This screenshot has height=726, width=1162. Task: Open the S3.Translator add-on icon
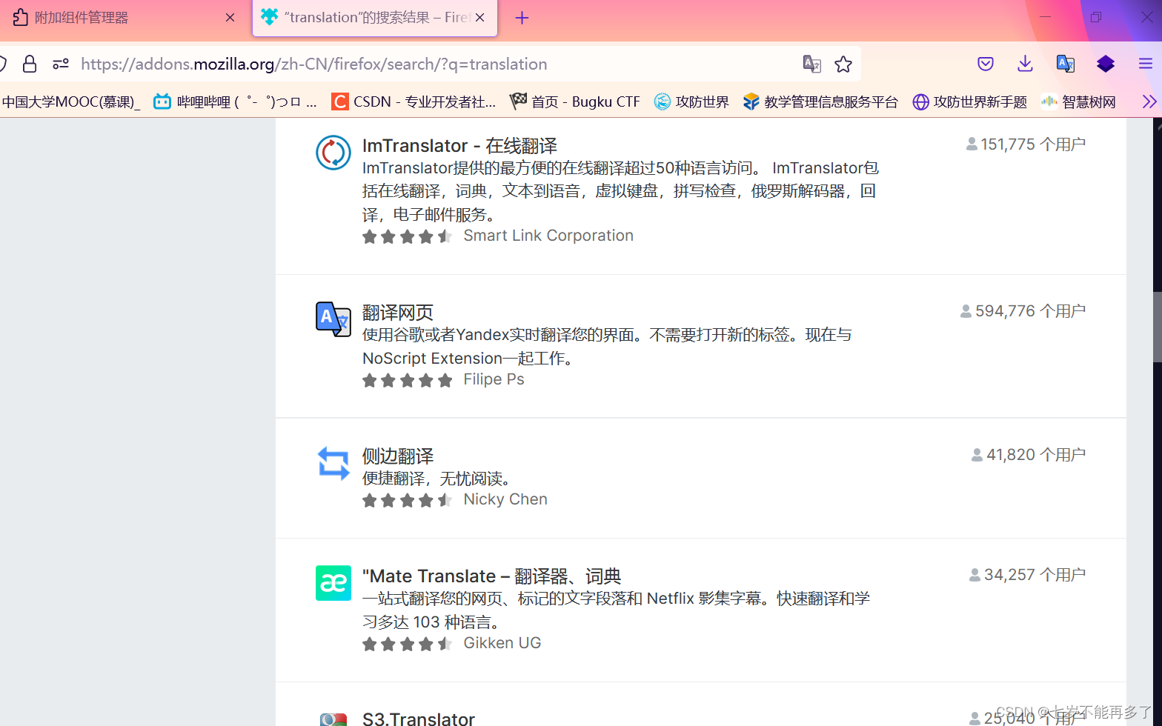pos(333,719)
